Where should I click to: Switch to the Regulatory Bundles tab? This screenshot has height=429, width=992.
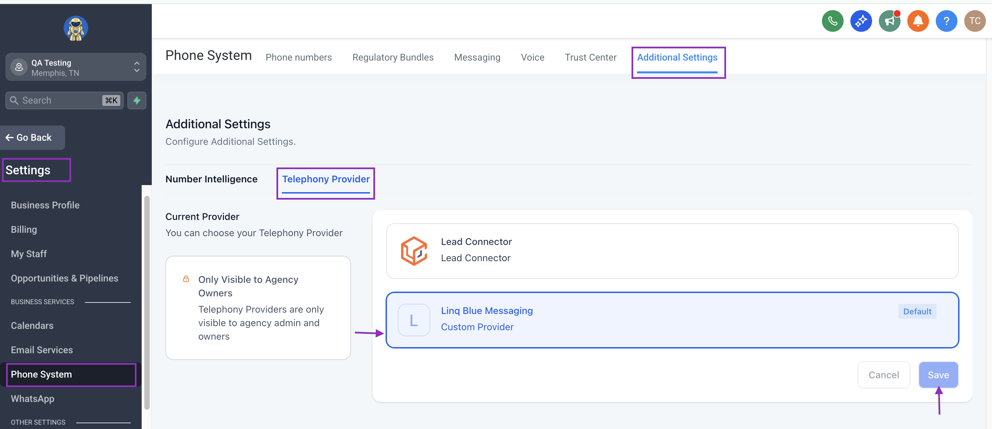[x=393, y=57]
